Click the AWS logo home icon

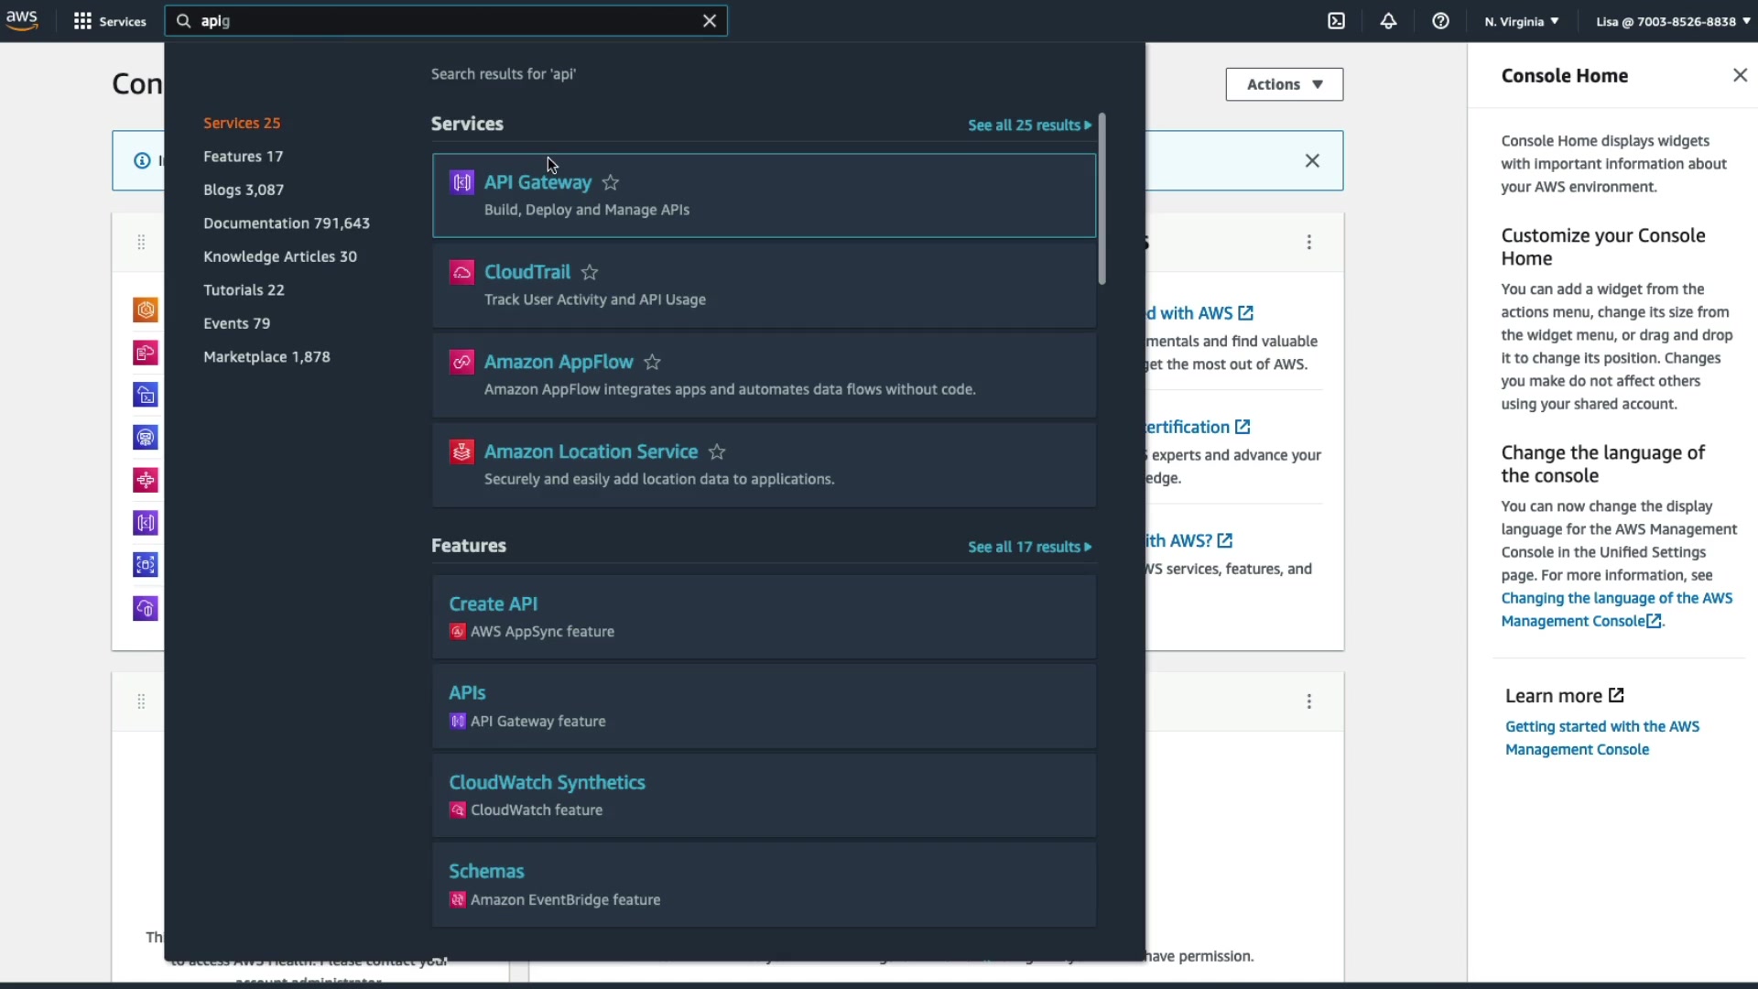[22, 20]
